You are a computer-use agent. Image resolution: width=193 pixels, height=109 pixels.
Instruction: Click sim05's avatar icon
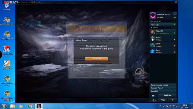153,45
